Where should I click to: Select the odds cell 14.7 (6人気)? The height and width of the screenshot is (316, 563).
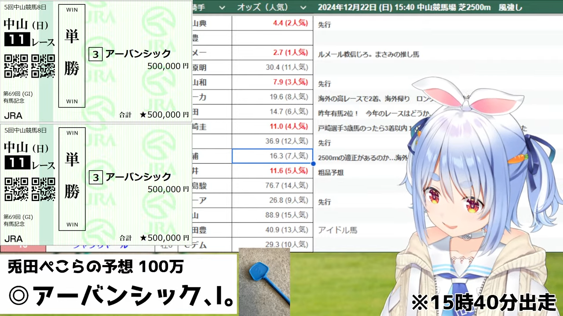272,112
